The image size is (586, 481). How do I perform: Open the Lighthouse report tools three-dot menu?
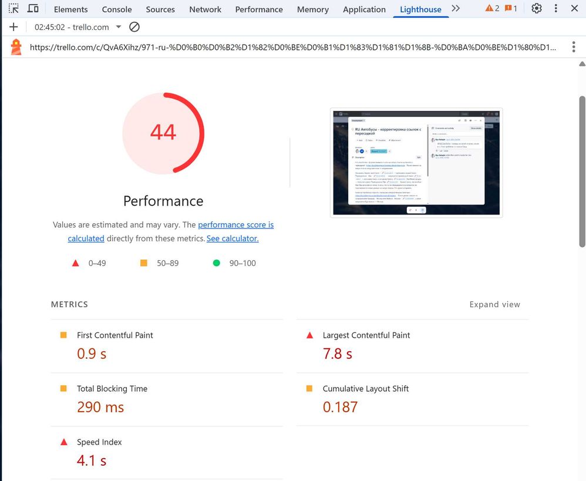tap(574, 47)
